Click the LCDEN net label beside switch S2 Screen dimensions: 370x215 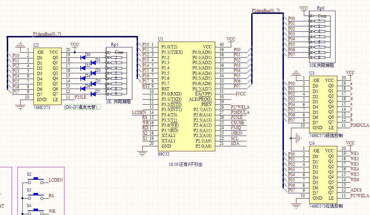(56, 180)
